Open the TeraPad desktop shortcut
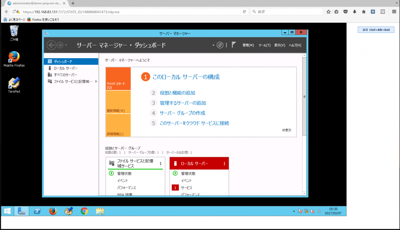The image size is (400, 230). point(14,85)
